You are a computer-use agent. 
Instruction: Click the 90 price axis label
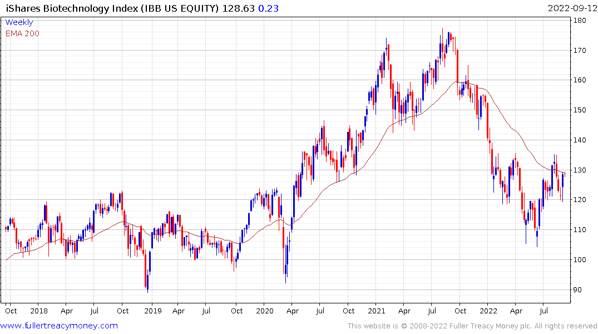578,289
